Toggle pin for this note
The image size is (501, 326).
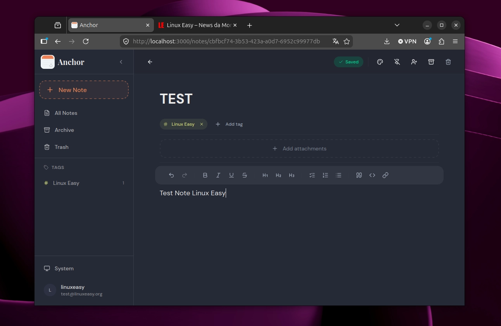point(397,62)
